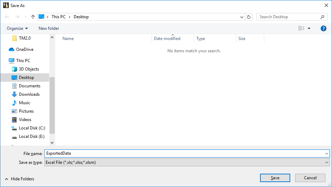332x187 pixels.
Task: Select 3D Objects in navigation pane
Action: pyautogui.click(x=29, y=69)
